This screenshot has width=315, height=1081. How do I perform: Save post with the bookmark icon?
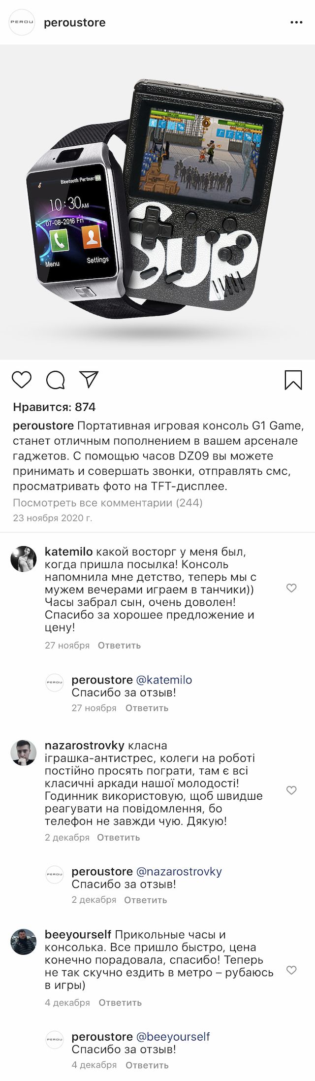pyautogui.click(x=293, y=380)
